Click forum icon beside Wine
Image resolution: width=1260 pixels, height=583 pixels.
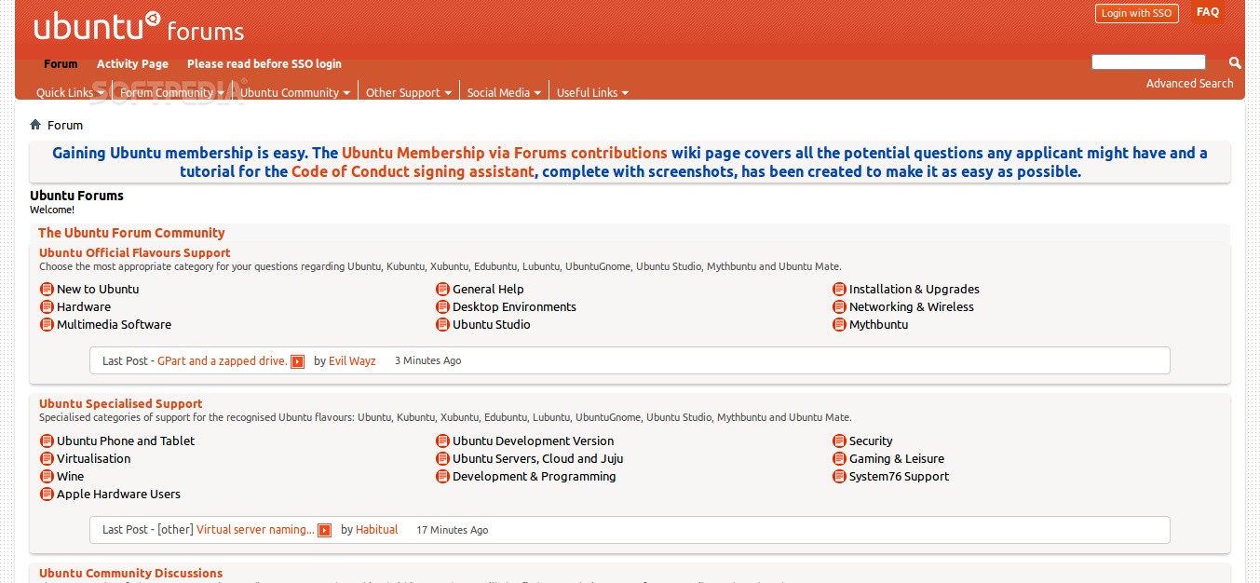point(47,476)
